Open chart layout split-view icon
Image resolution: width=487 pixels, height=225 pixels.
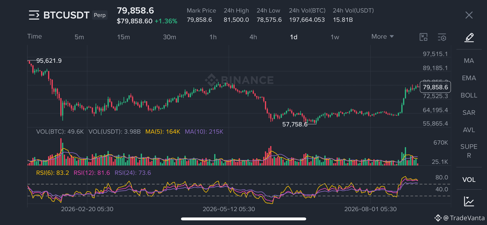423,37
